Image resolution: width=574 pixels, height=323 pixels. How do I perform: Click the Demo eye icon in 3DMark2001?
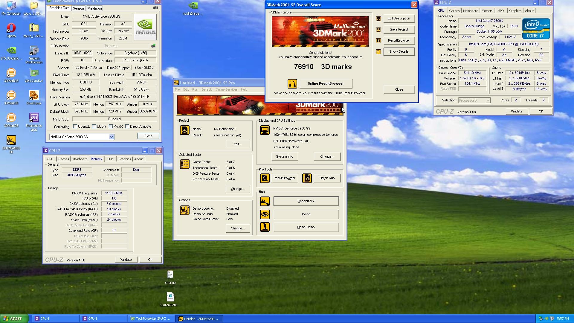tap(265, 214)
